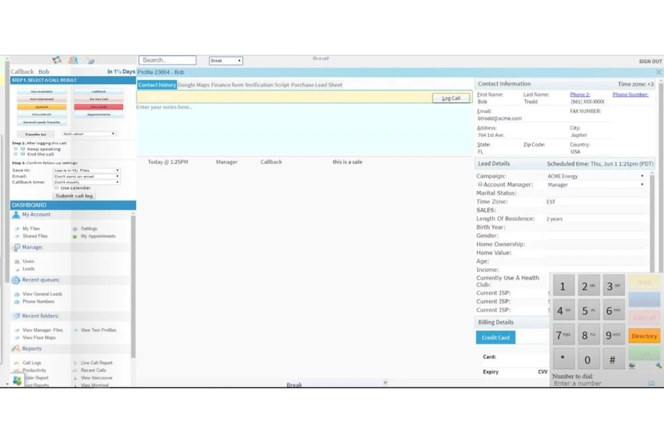Open the My Account person icon
664x443 pixels.
(x=16, y=214)
